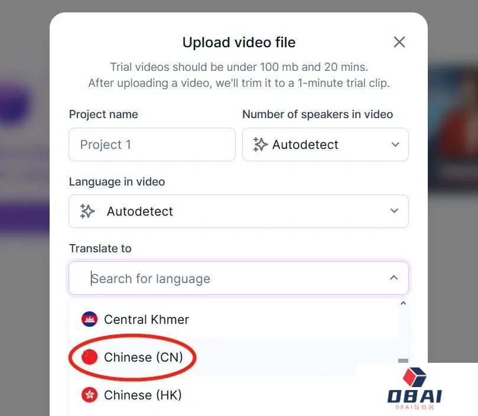Click the Translate to label
The width and height of the screenshot is (478, 416).
click(x=100, y=248)
